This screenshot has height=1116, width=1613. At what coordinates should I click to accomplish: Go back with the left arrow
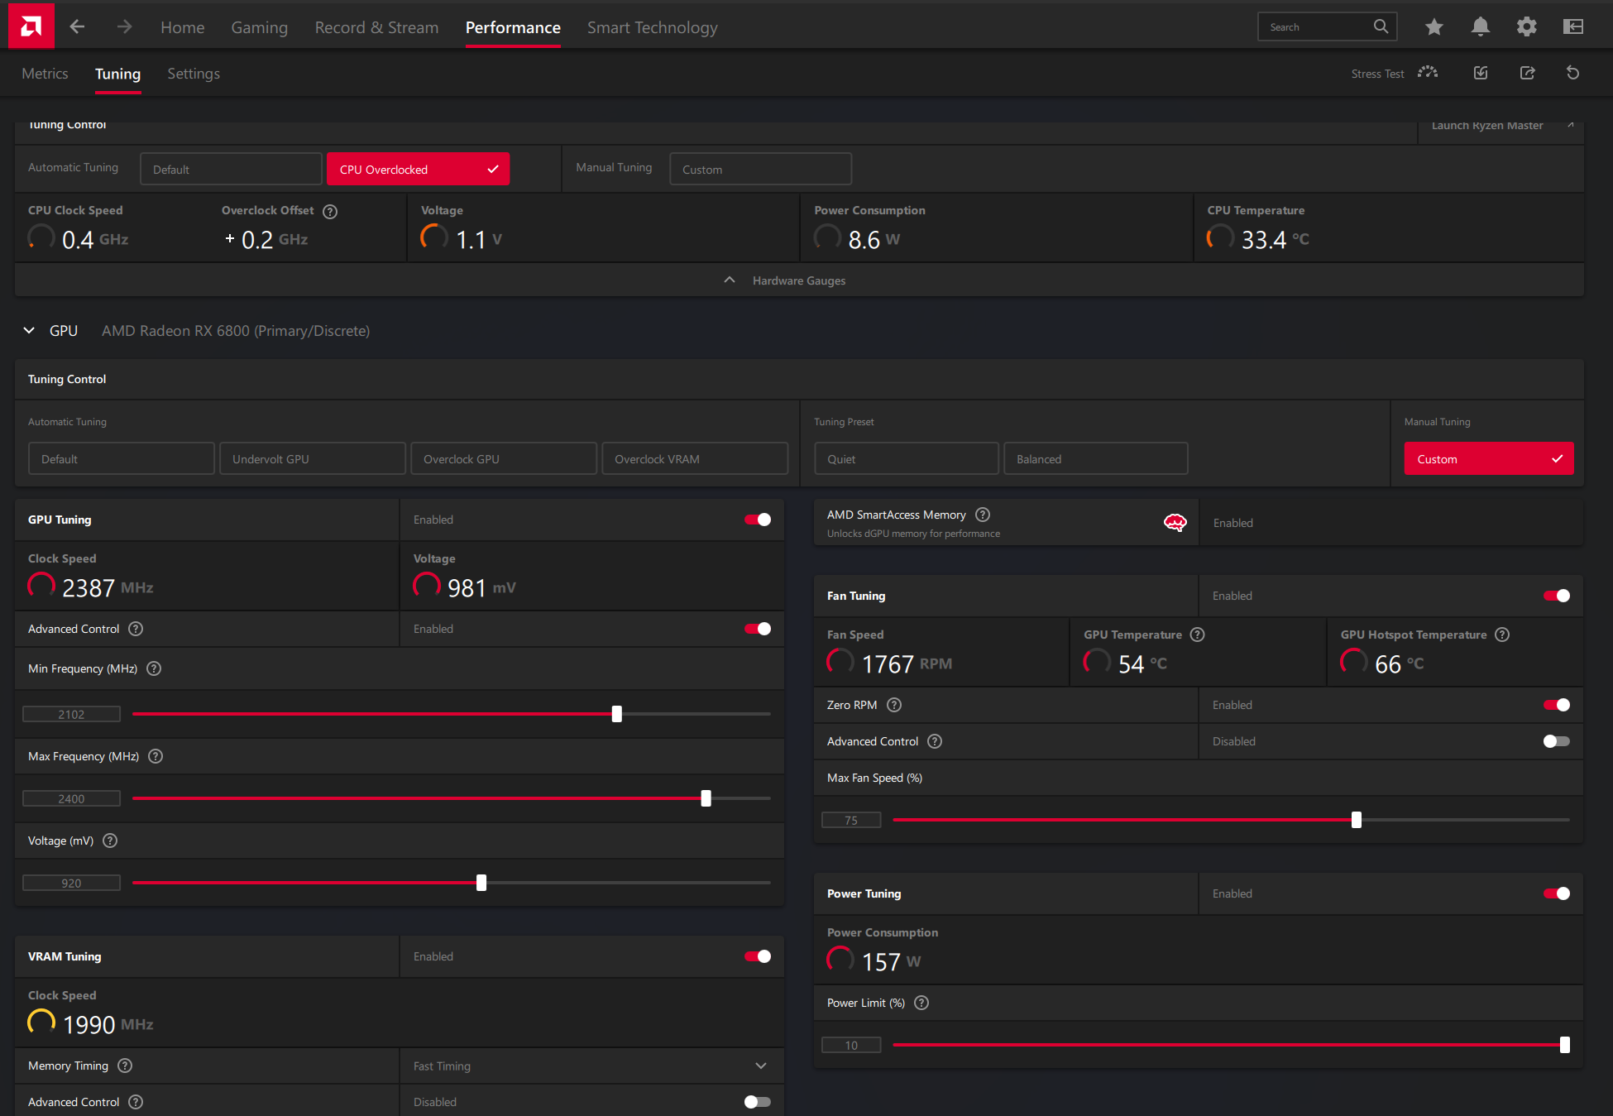(x=77, y=27)
